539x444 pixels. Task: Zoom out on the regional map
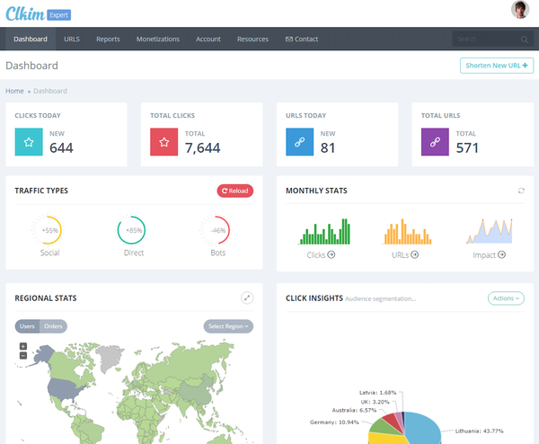(23, 356)
